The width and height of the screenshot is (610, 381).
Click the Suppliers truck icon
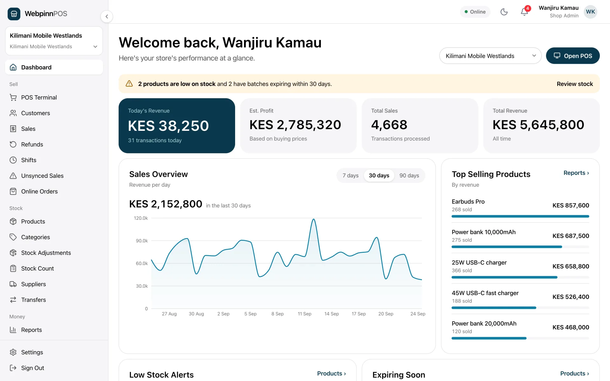(13, 284)
